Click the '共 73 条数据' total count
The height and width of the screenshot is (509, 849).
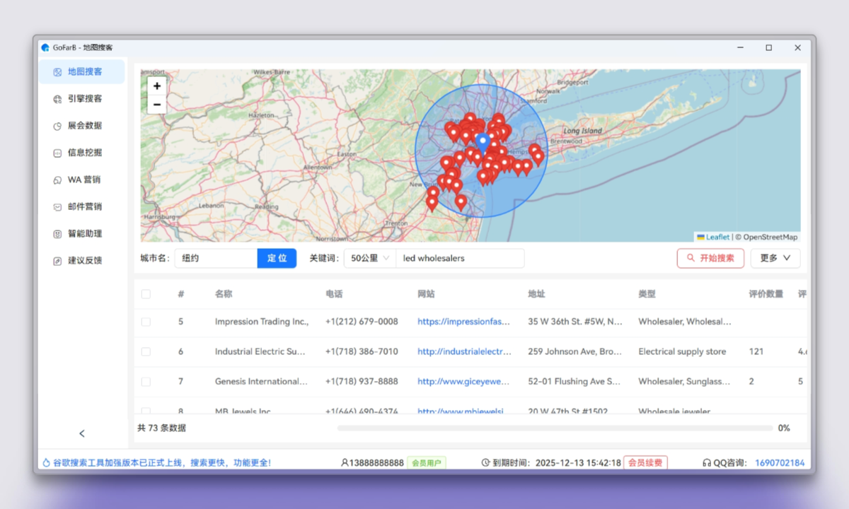pyautogui.click(x=161, y=428)
